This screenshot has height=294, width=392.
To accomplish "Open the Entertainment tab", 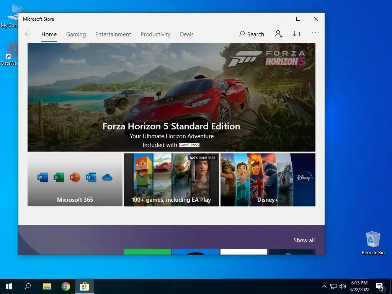I will click(x=113, y=34).
